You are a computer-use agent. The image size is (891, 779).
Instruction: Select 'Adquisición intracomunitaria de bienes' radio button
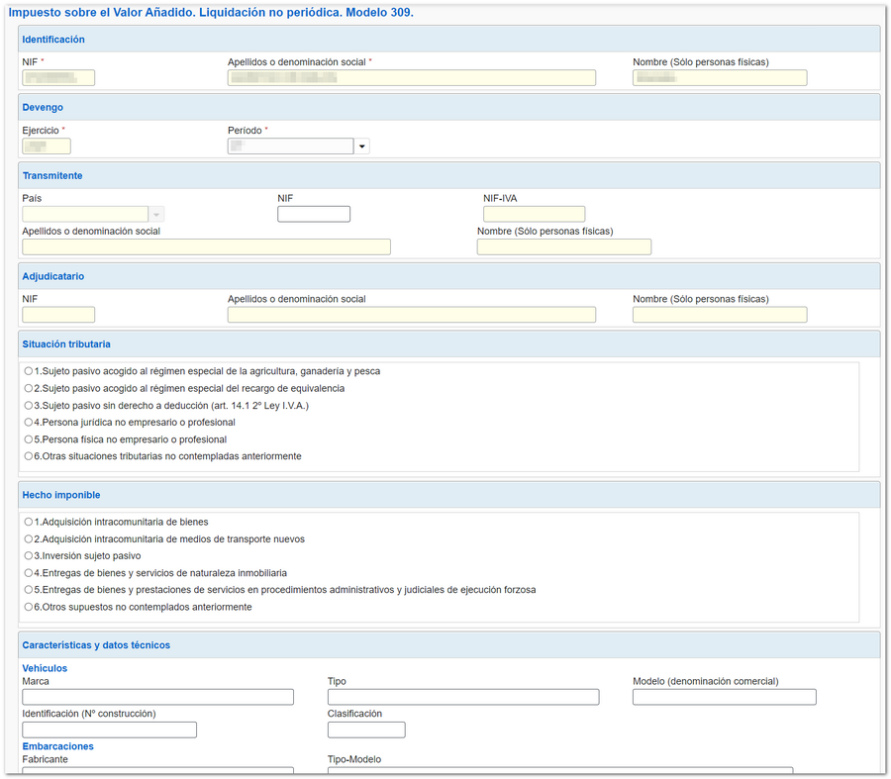tap(29, 522)
